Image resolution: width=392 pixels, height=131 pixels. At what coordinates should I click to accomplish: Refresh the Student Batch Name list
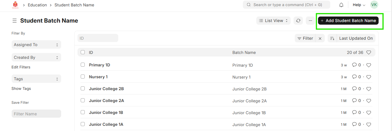(x=298, y=21)
